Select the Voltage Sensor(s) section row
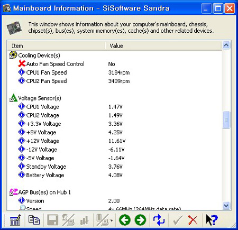The width and height of the screenshot is (238, 230). click(x=40, y=98)
